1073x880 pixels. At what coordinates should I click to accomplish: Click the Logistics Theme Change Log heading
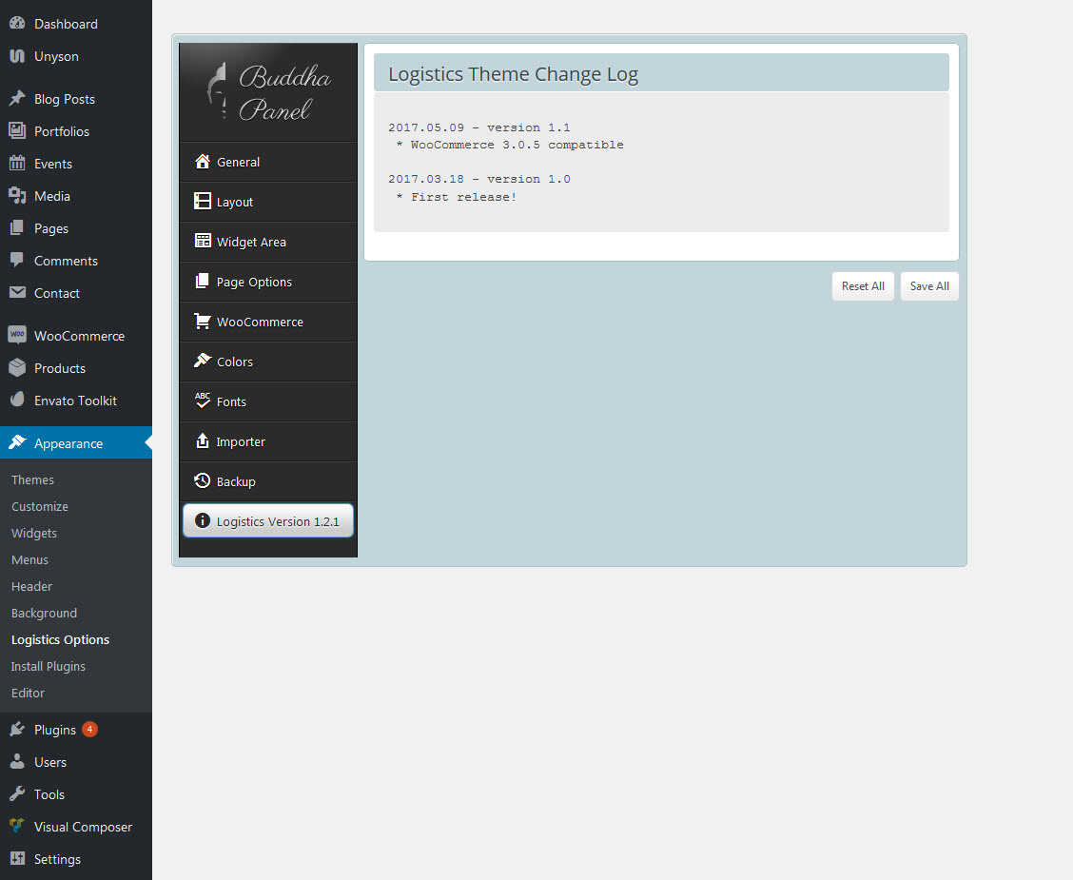(x=514, y=74)
